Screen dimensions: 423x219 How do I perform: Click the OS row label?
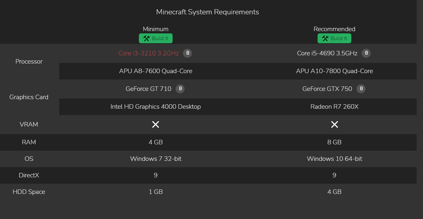29,159
